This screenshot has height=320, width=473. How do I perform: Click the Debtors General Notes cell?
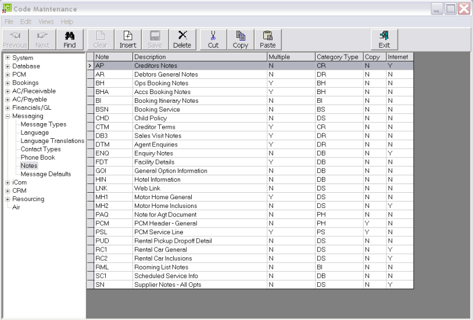pos(200,74)
